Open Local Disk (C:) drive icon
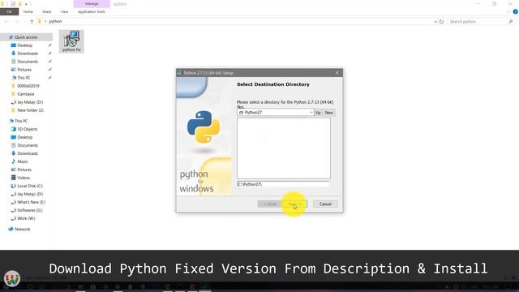This screenshot has width=519, height=292. click(14, 186)
